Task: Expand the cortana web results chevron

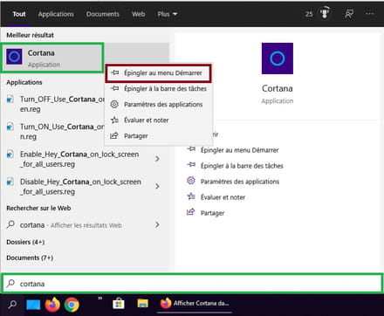Action: 157,224
